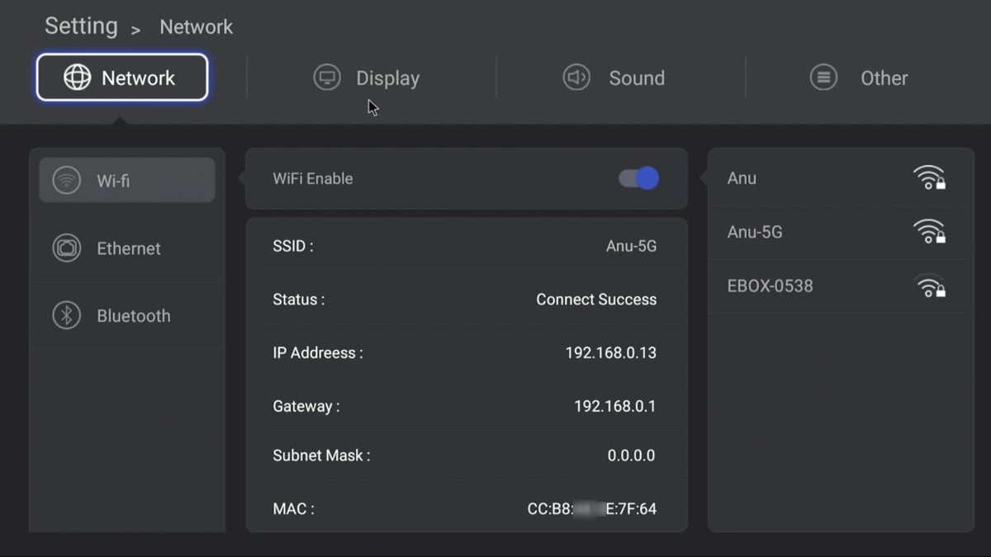Click the lock icon next to EBOX-0538
991x557 pixels.
pos(937,289)
